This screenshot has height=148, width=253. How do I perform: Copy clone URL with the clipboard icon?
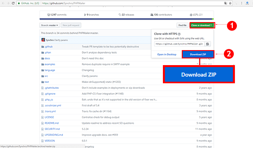pyautogui.click(x=207, y=44)
